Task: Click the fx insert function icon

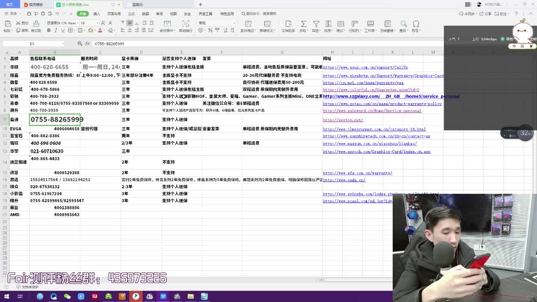Action: click(x=87, y=44)
